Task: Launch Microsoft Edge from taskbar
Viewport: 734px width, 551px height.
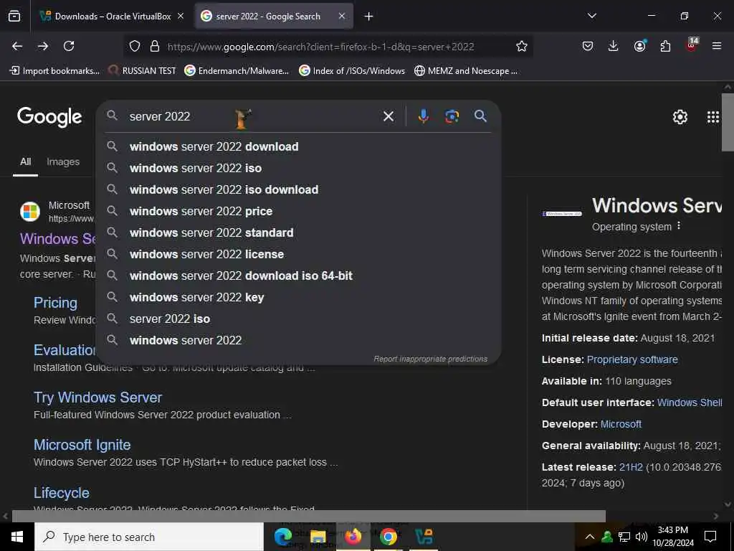Action: (282, 537)
